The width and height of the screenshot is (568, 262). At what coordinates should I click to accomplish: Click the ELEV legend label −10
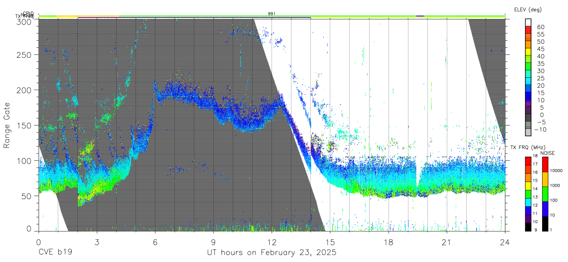(x=540, y=129)
